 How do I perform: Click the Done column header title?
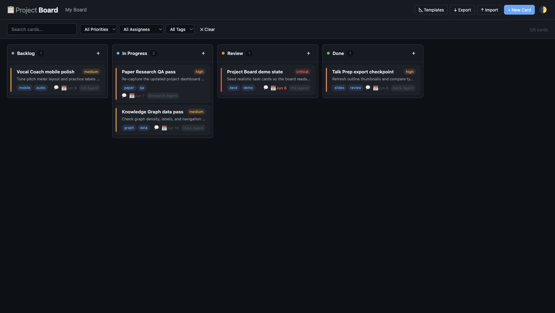338,53
